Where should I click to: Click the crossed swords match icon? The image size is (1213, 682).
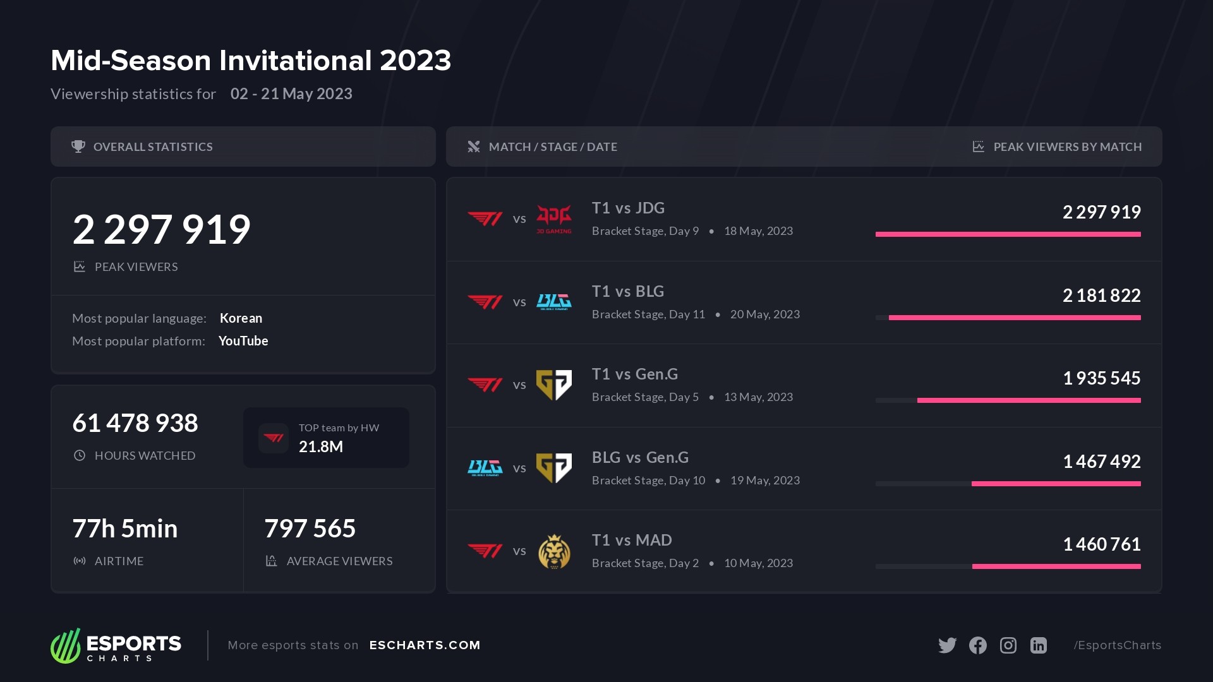[474, 147]
